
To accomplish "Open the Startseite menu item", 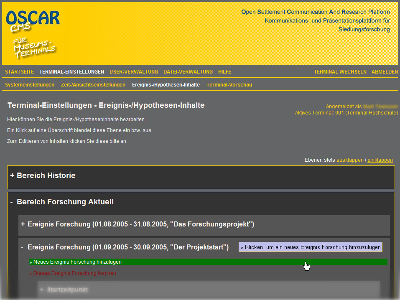I will click(x=19, y=72).
